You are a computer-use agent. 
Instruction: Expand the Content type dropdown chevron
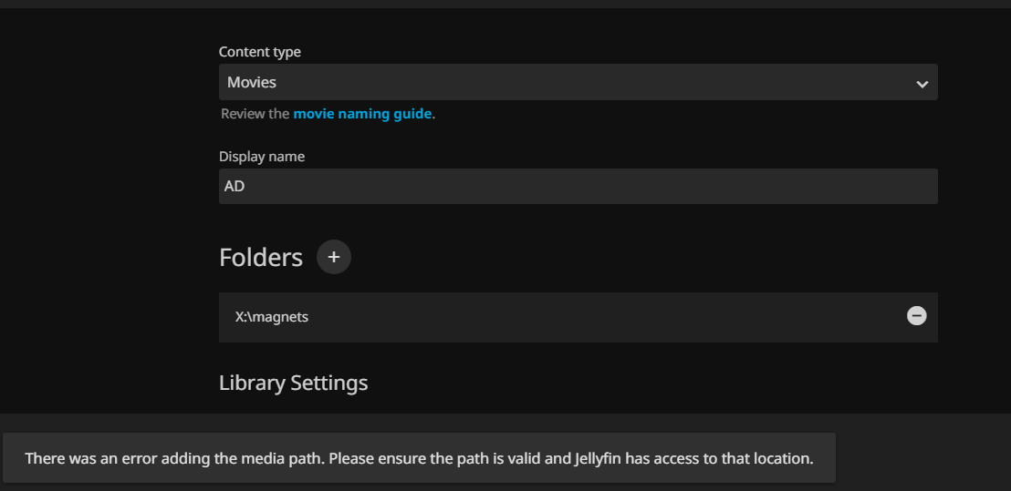click(922, 84)
